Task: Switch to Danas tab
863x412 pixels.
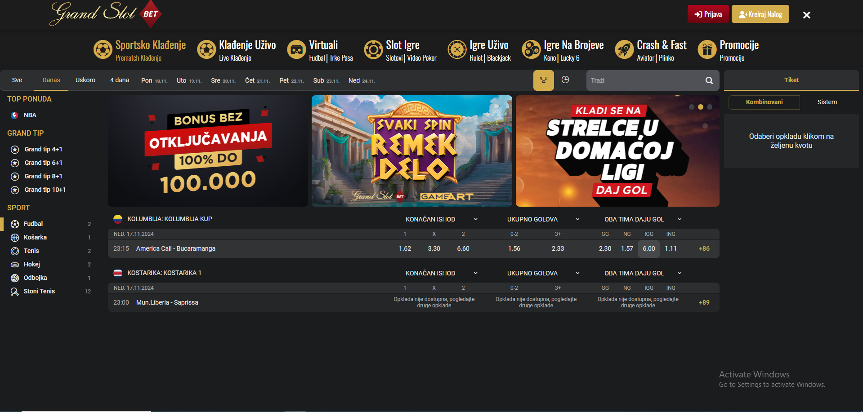Action: (51, 80)
